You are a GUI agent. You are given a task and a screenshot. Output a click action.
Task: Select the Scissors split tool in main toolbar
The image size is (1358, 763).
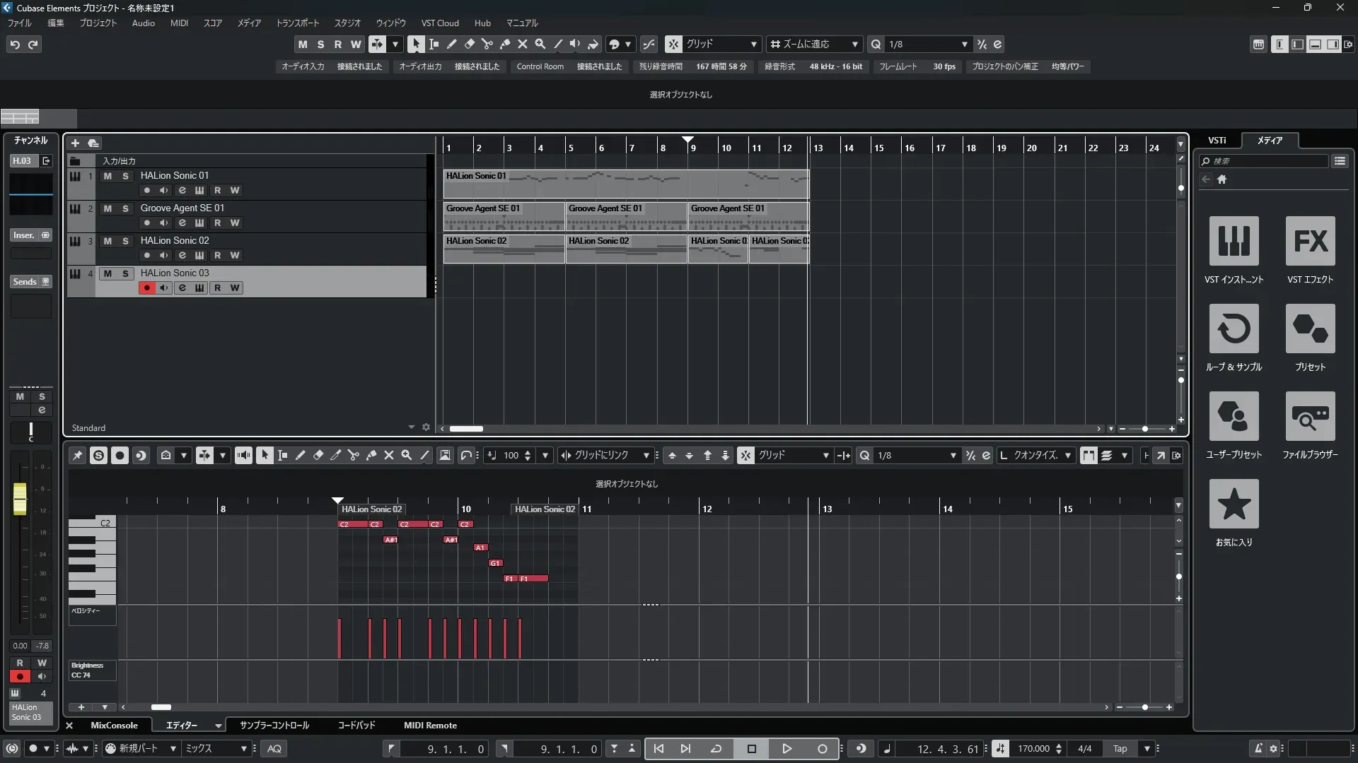(487, 44)
